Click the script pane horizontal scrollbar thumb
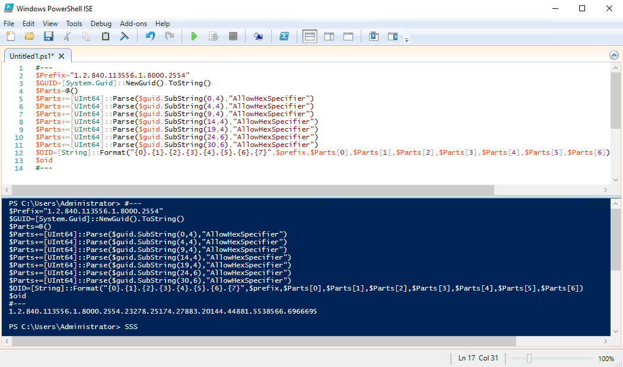623x367 pixels. pyautogui.click(x=253, y=190)
